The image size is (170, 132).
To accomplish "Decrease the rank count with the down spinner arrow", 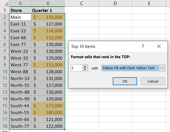I will pos(85,70).
